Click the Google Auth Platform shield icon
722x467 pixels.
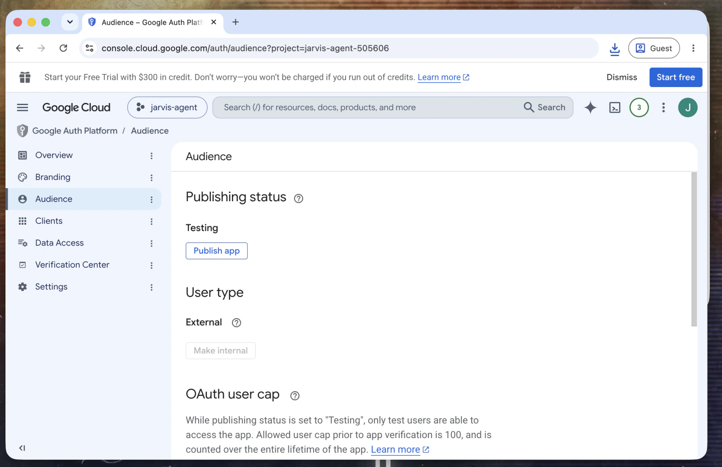click(22, 131)
